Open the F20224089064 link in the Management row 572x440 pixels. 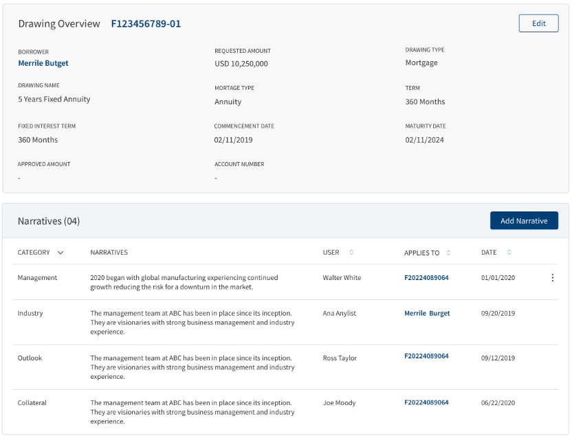(426, 277)
